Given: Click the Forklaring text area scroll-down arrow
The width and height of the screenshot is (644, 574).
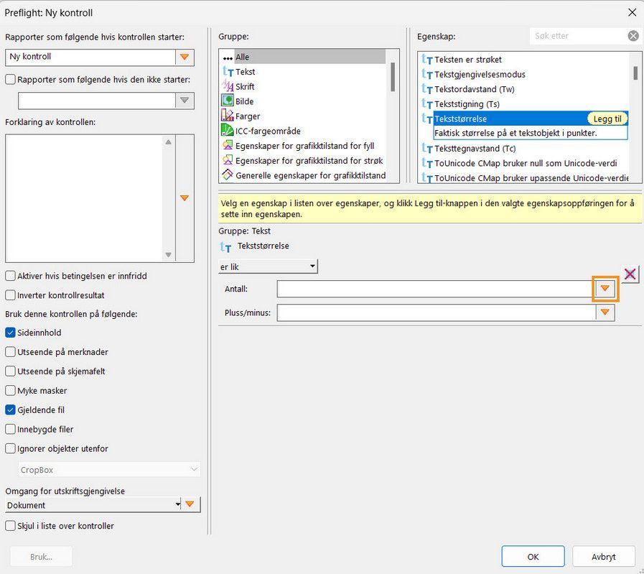Looking at the screenshot, I should click(x=169, y=255).
